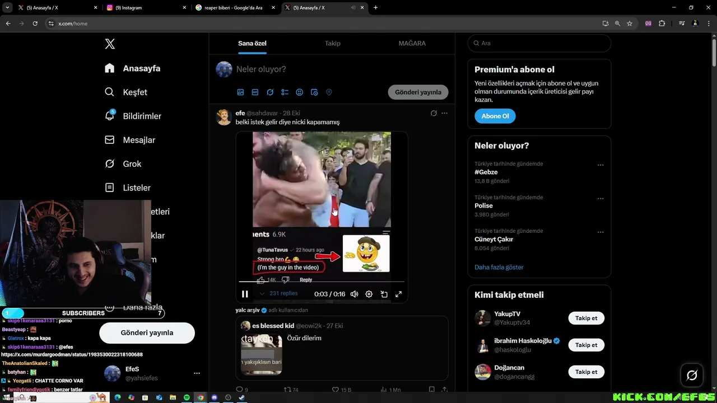This screenshot has width=717, height=403.
Task: Click the Abone Ol premium button
Action: pyautogui.click(x=495, y=116)
